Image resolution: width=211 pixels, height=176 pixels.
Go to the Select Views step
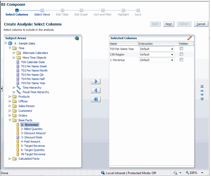(42, 14)
